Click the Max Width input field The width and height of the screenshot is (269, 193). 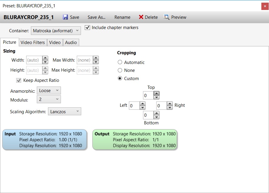85,60
